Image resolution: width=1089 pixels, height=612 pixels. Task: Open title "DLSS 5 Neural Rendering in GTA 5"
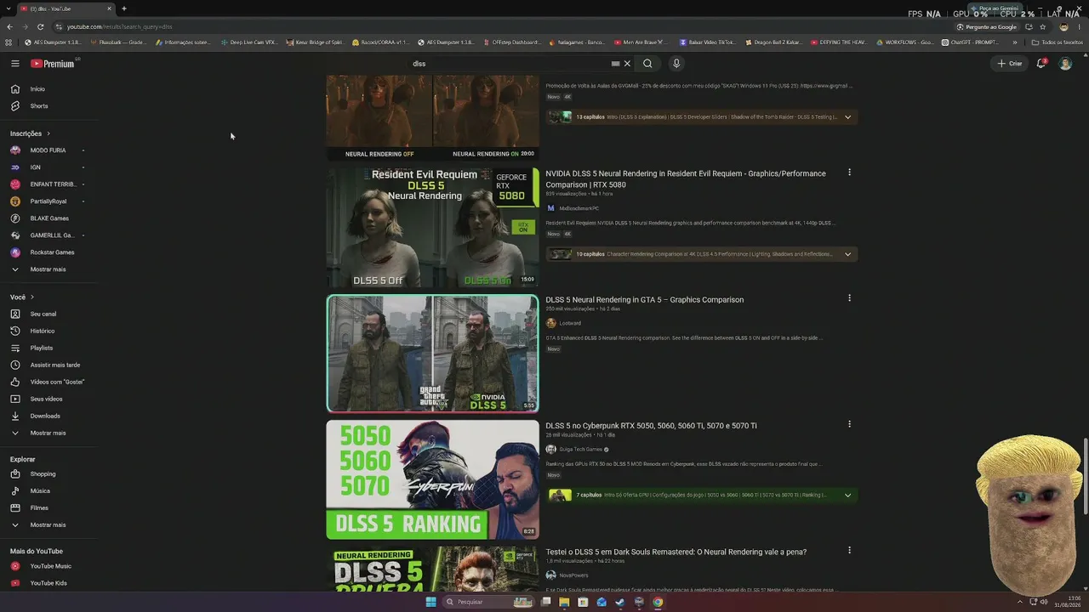[x=645, y=300]
